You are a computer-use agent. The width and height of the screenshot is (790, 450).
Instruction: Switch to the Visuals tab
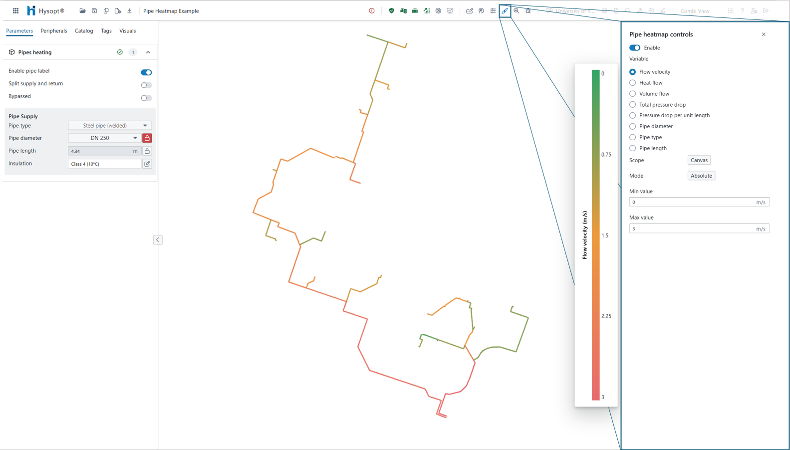click(x=127, y=31)
